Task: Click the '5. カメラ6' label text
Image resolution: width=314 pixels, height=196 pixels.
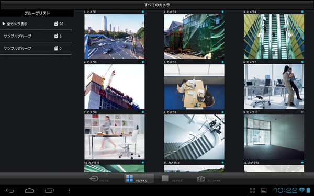Action: 170,62
